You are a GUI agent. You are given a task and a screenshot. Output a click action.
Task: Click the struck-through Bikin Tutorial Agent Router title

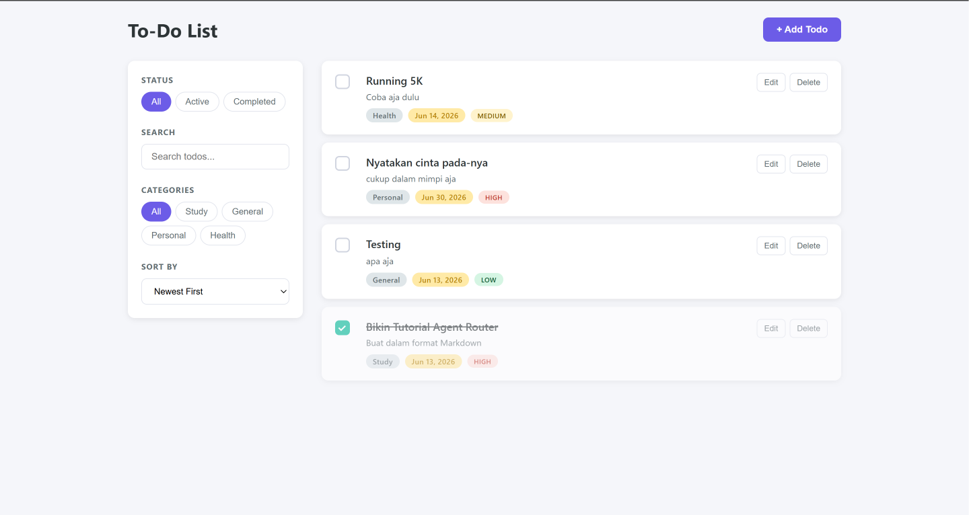click(x=432, y=327)
